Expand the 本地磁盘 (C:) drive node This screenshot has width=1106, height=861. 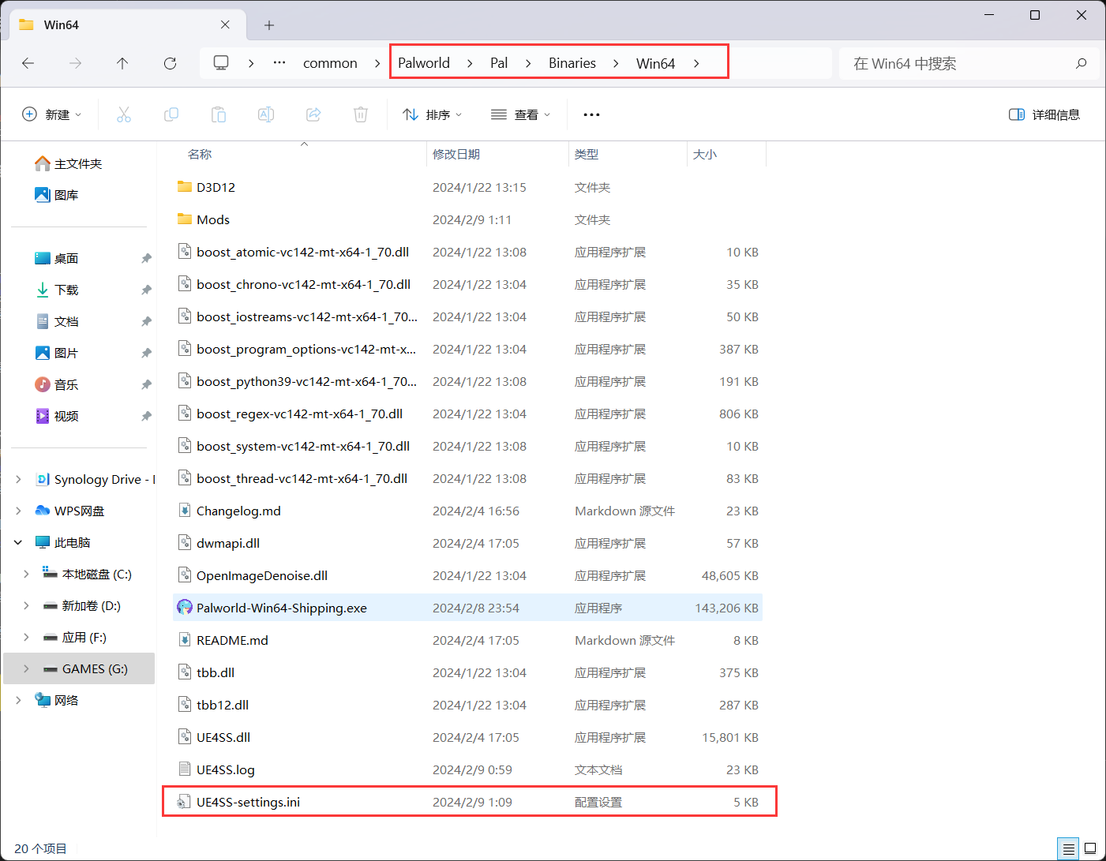click(26, 574)
